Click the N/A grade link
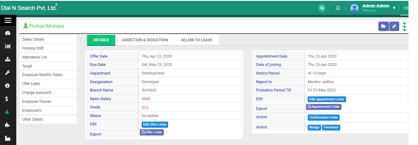This screenshot has height=145, width=418. point(145,107)
